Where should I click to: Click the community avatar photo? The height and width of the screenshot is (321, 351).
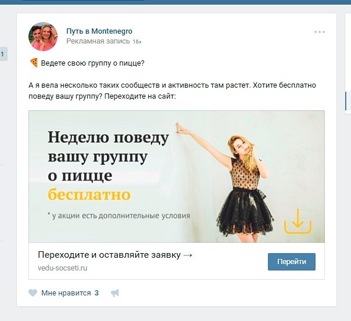(43, 37)
